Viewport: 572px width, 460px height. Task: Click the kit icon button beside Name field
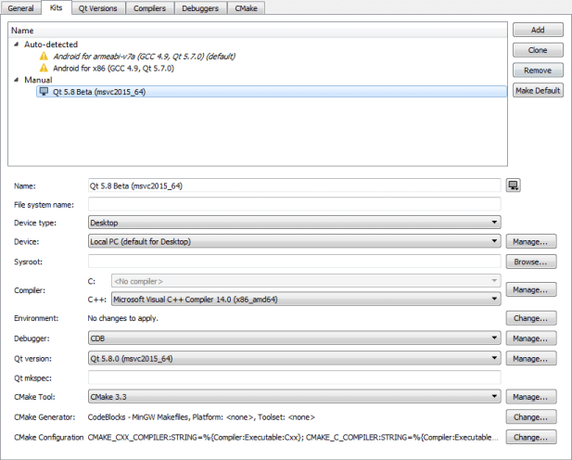[513, 185]
